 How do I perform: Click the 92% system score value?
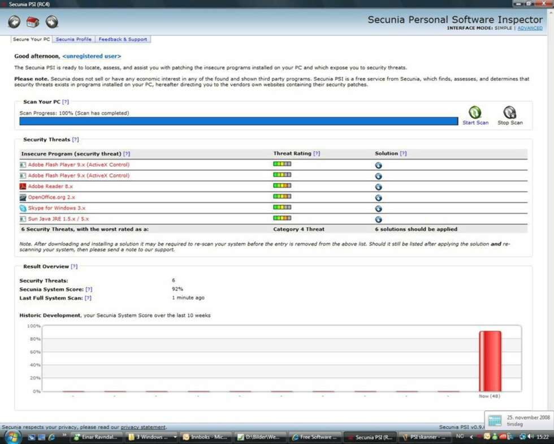[178, 289]
